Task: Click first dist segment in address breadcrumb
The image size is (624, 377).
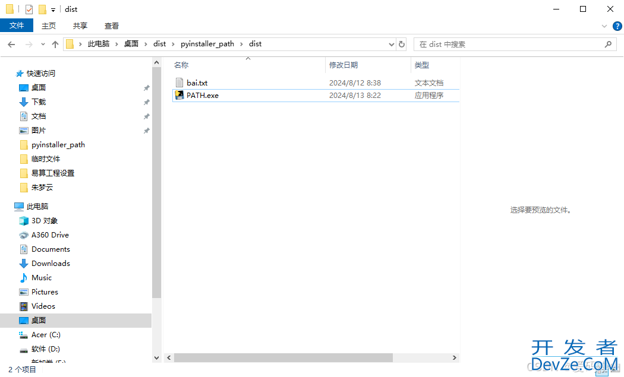Action: (160, 44)
